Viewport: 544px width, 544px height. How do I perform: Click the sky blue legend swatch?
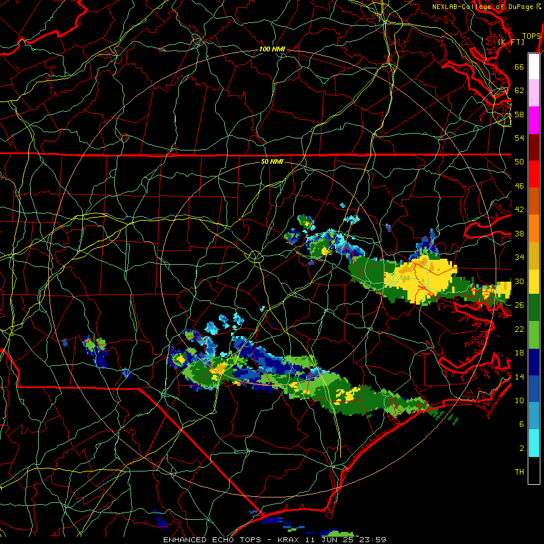pos(534,416)
